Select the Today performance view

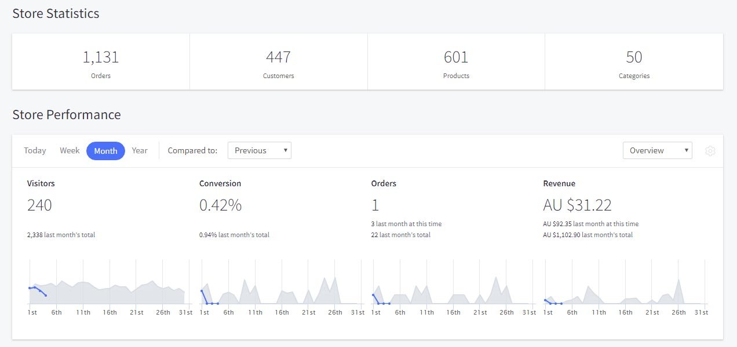point(35,150)
